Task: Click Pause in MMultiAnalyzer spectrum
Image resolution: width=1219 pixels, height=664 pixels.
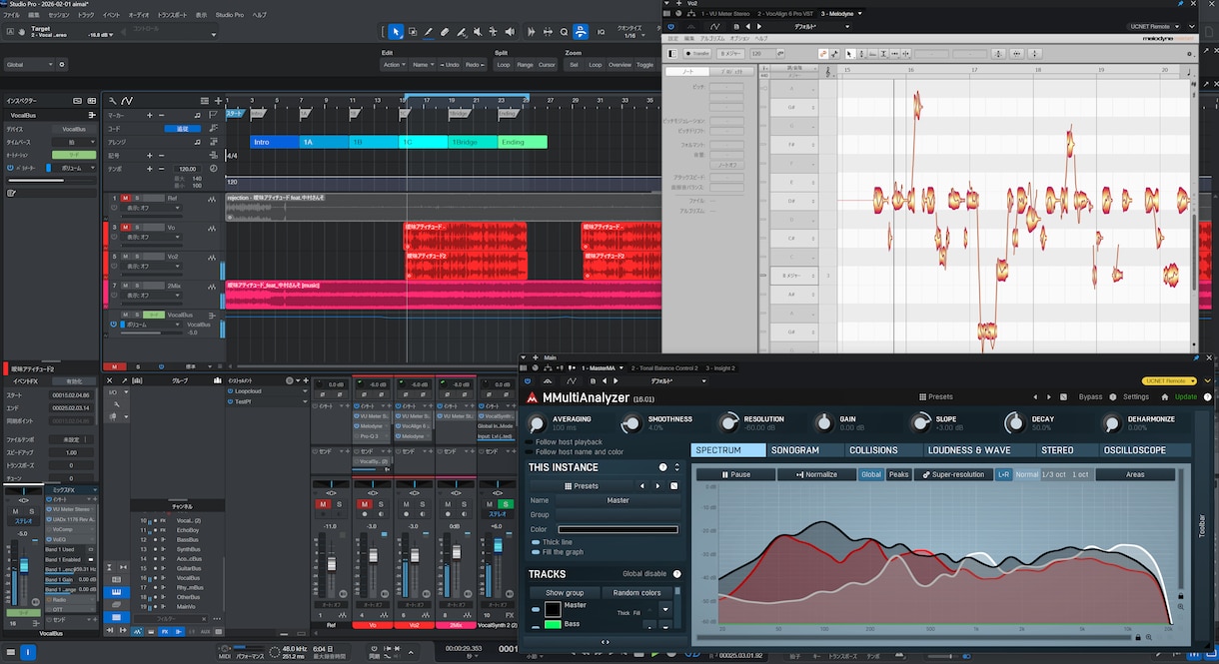Action: [735, 474]
